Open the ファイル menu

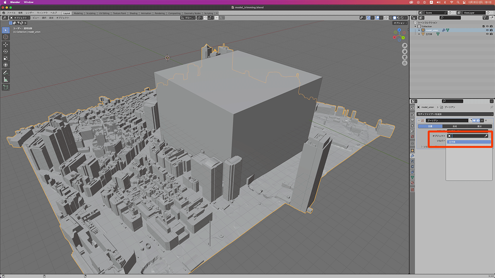pos(11,13)
